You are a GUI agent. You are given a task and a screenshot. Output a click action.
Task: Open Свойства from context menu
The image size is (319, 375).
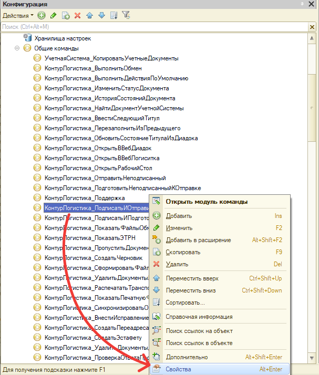point(220,369)
